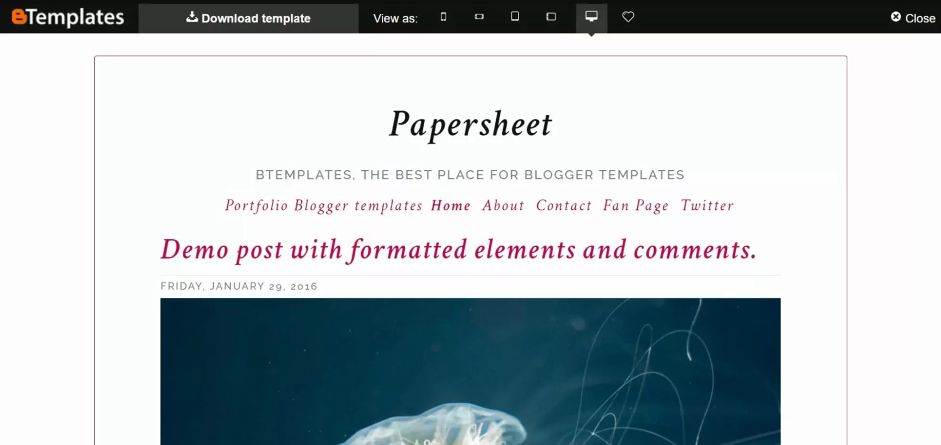Viewport: 941px width, 445px height.
Task: Click the Papersheet blog title
Action: click(x=471, y=124)
